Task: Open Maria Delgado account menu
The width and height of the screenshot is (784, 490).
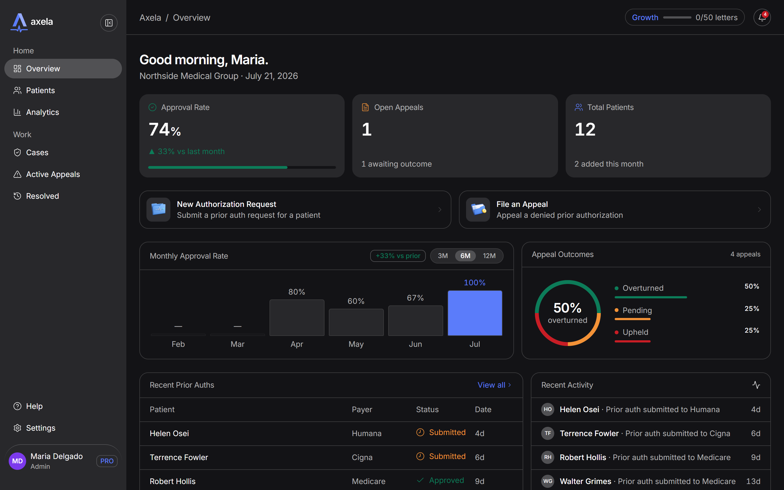Action: (63, 461)
